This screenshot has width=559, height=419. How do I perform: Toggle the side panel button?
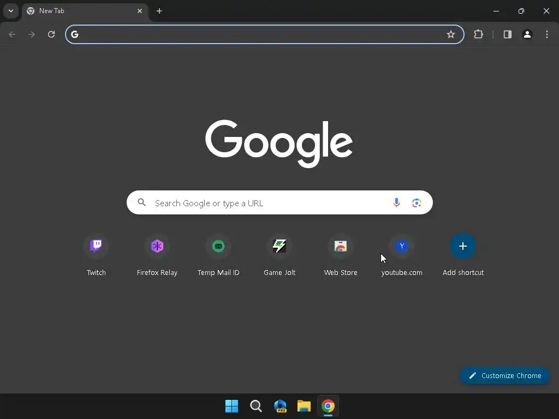[x=507, y=34]
